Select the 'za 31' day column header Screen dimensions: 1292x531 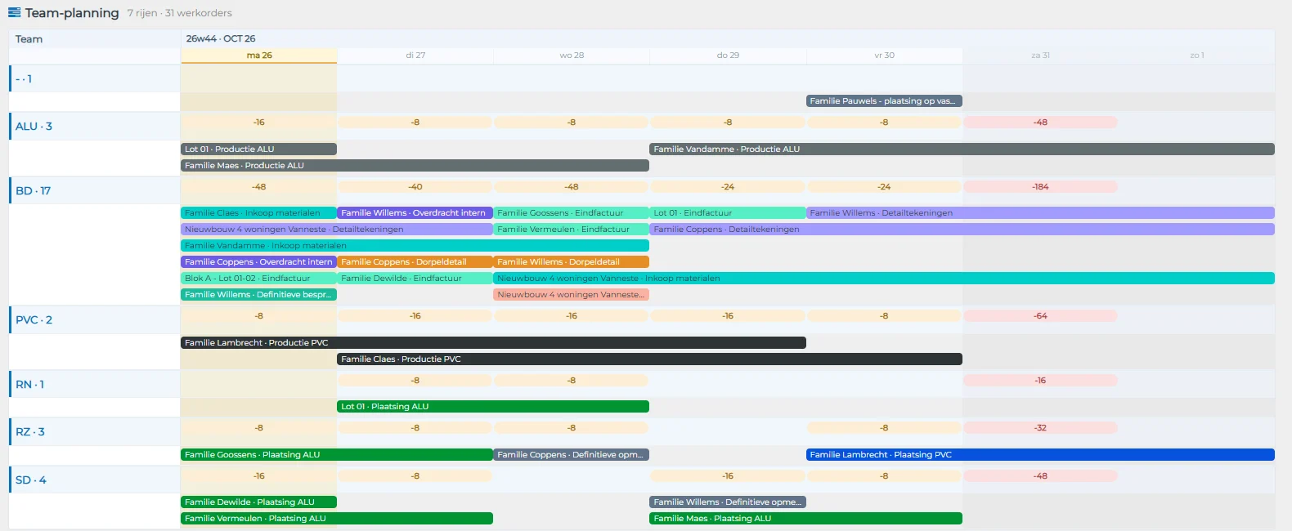pyautogui.click(x=1040, y=56)
